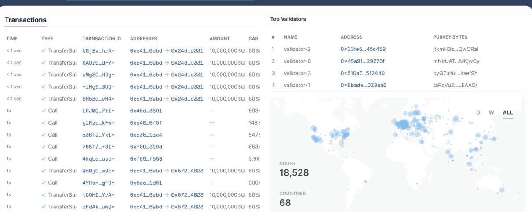Viewport: 532px width, 212px height.
Task: Open validator-3 address 0x510a7...512440
Action: pyautogui.click(x=363, y=73)
